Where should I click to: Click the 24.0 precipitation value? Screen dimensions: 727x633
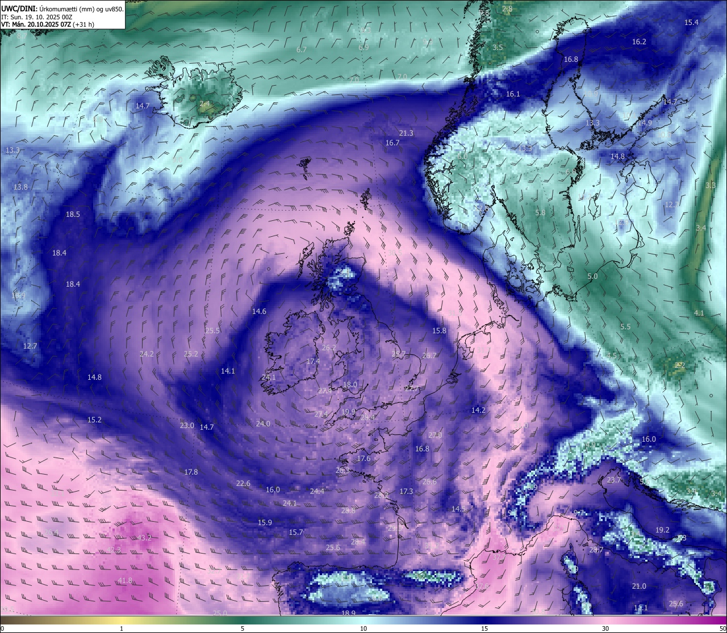(x=263, y=424)
